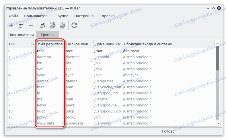Click the Полное имя column header
This screenshot has height=140, width=228.
pyautogui.click(x=79, y=44)
